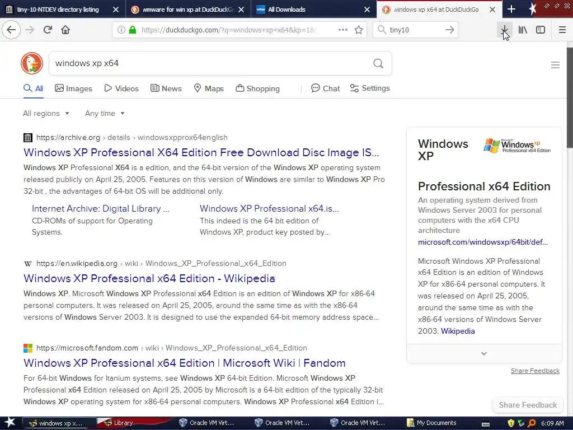Click the magnifier icon in system tray
573x430 pixels.
(x=532, y=423)
